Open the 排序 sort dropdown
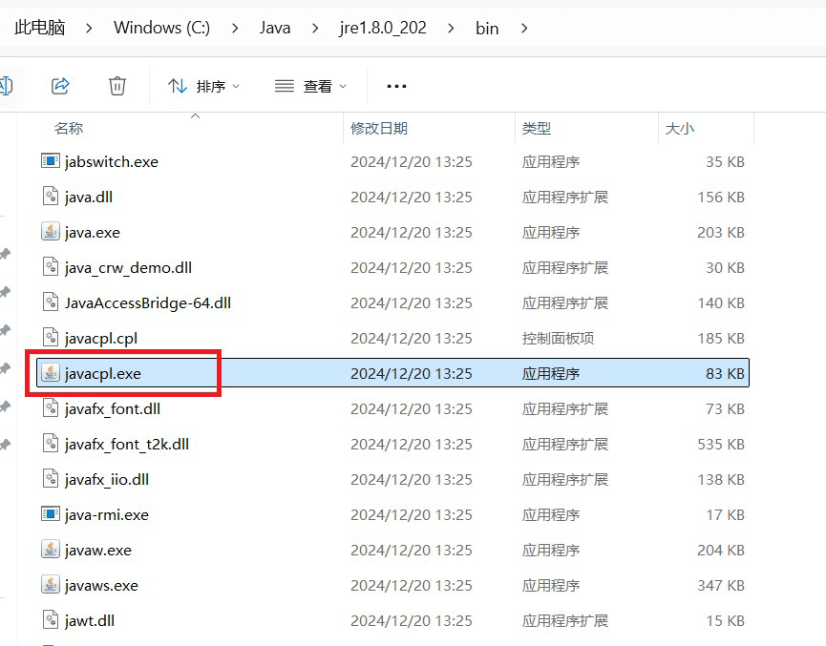This screenshot has width=826, height=646. [203, 86]
